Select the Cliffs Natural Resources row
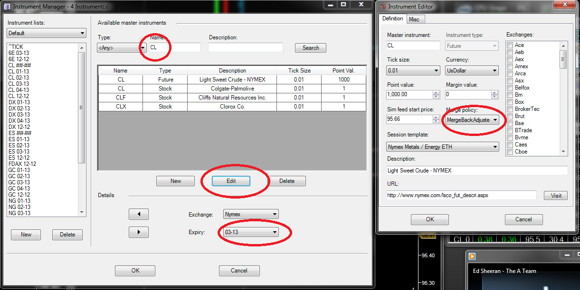The height and width of the screenshot is (290, 580). [x=232, y=98]
